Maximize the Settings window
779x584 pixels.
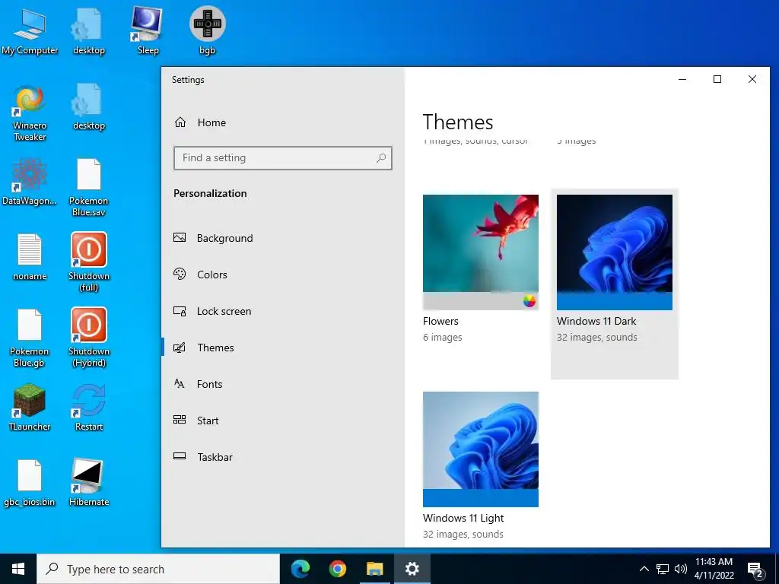coord(717,79)
